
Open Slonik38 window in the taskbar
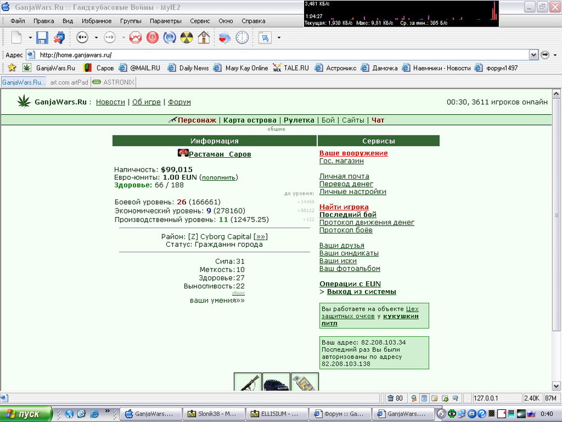tap(213, 414)
